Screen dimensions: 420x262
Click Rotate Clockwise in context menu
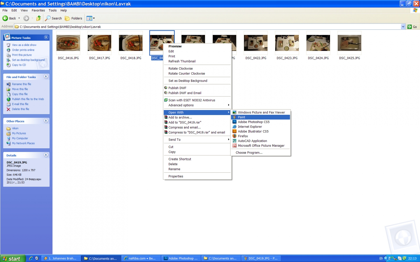coord(181,69)
